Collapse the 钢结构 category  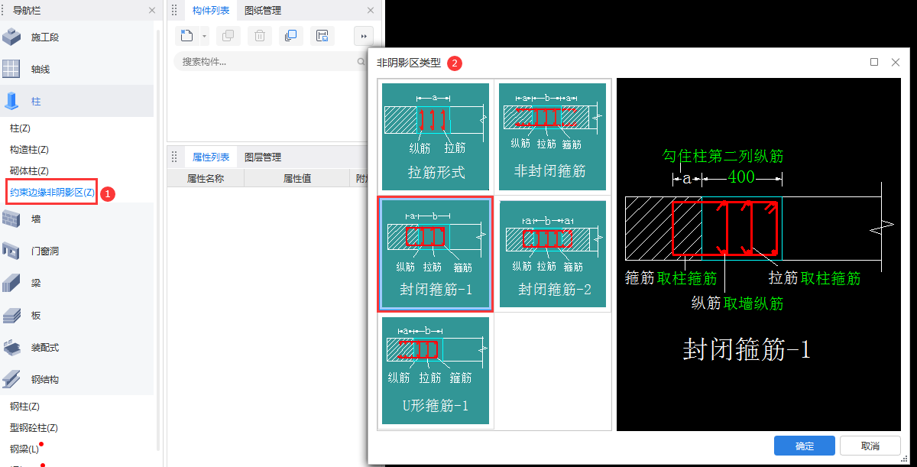(x=76, y=379)
